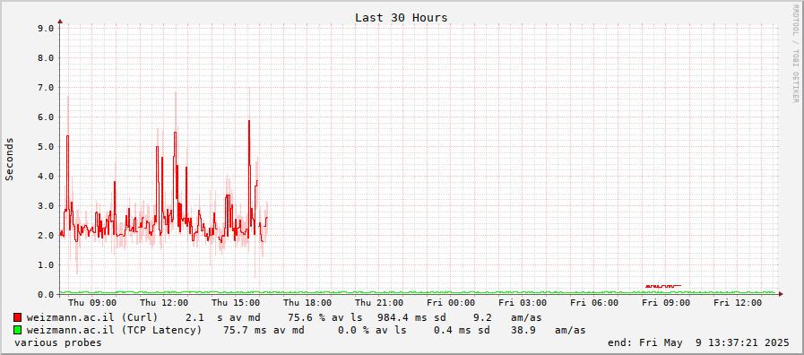Image resolution: width=804 pixels, height=355 pixels.
Task: Click the Fri 09:00 time axis label
Action: (x=667, y=304)
